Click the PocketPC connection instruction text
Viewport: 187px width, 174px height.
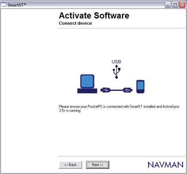pos(119,108)
